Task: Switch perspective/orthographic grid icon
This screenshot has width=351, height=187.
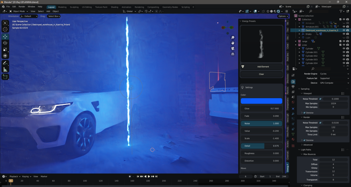Action: pos(233,54)
